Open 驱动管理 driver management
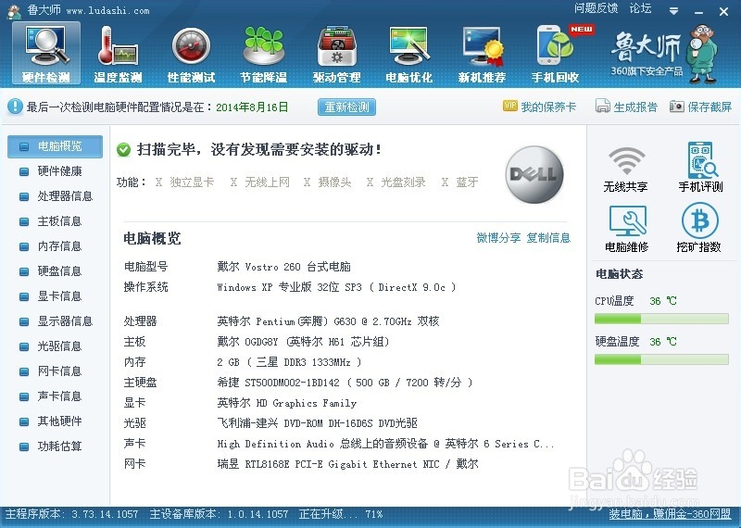 (336, 54)
